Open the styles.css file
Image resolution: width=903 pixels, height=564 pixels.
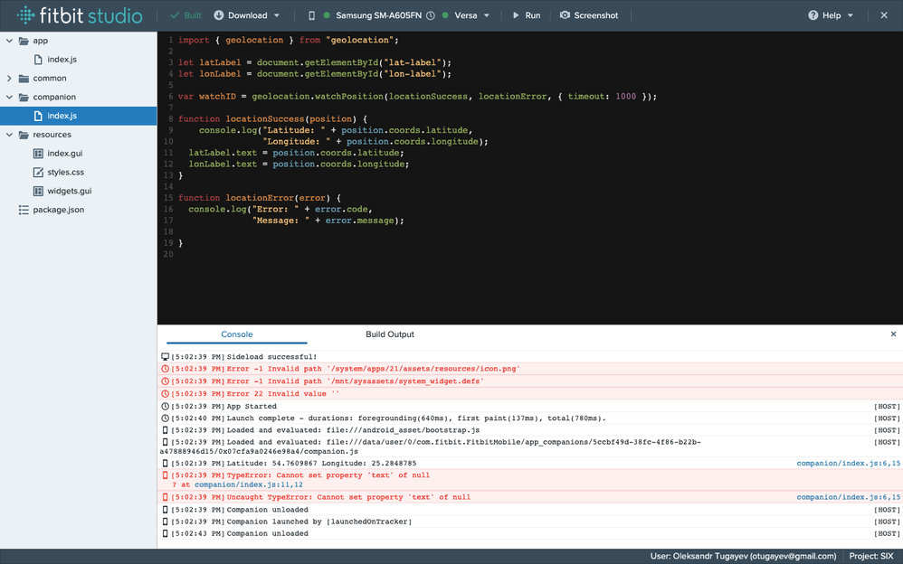[65, 173]
